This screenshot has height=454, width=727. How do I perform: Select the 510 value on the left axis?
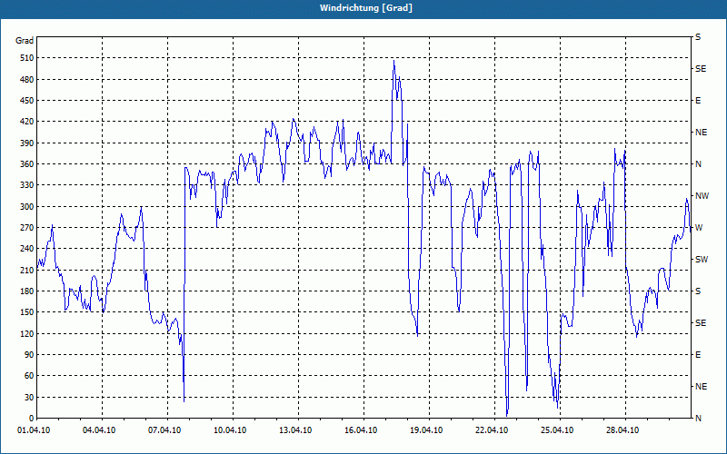click(27, 58)
